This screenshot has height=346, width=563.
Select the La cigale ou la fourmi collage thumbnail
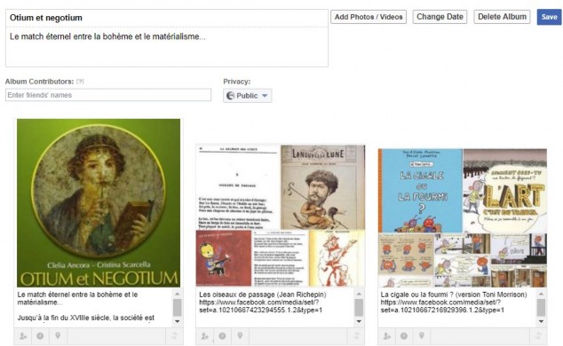click(x=463, y=217)
